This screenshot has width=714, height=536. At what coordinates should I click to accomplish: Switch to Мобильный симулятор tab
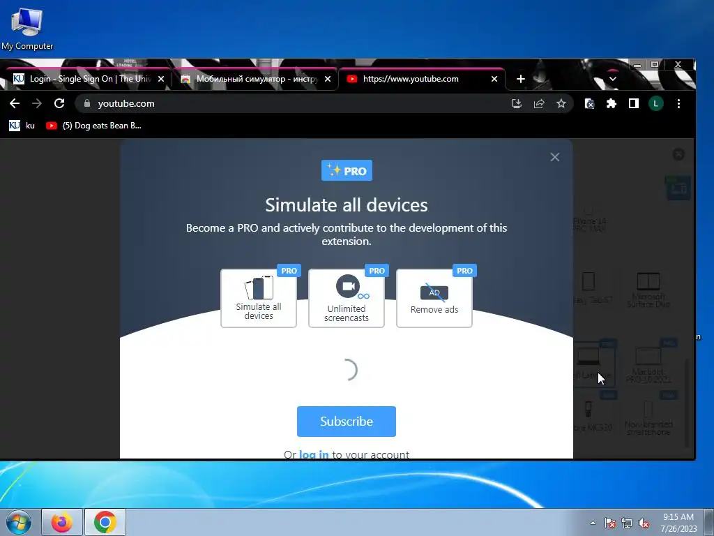[x=255, y=79]
